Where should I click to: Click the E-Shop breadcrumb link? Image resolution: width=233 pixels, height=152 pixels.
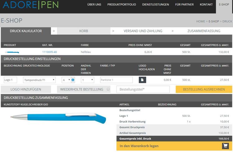[x=214, y=21]
